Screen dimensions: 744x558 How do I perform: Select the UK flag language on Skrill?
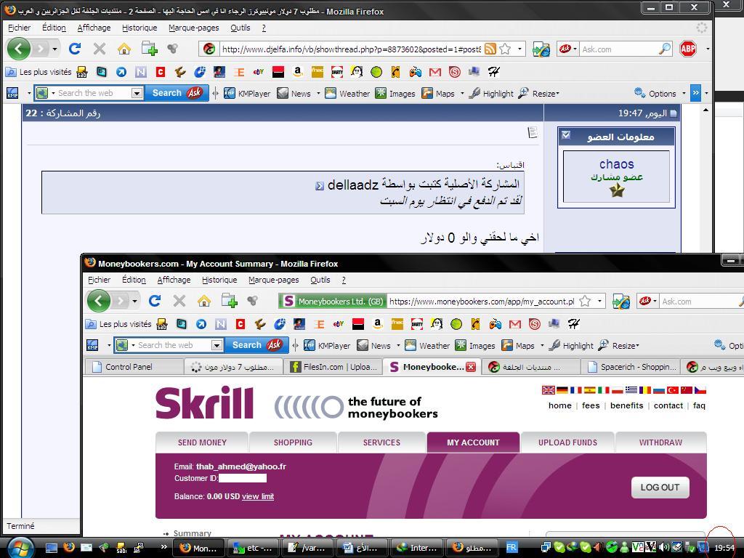point(548,390)
